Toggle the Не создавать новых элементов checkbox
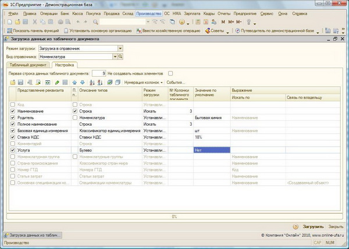349x249 pixels. (170, 73)
